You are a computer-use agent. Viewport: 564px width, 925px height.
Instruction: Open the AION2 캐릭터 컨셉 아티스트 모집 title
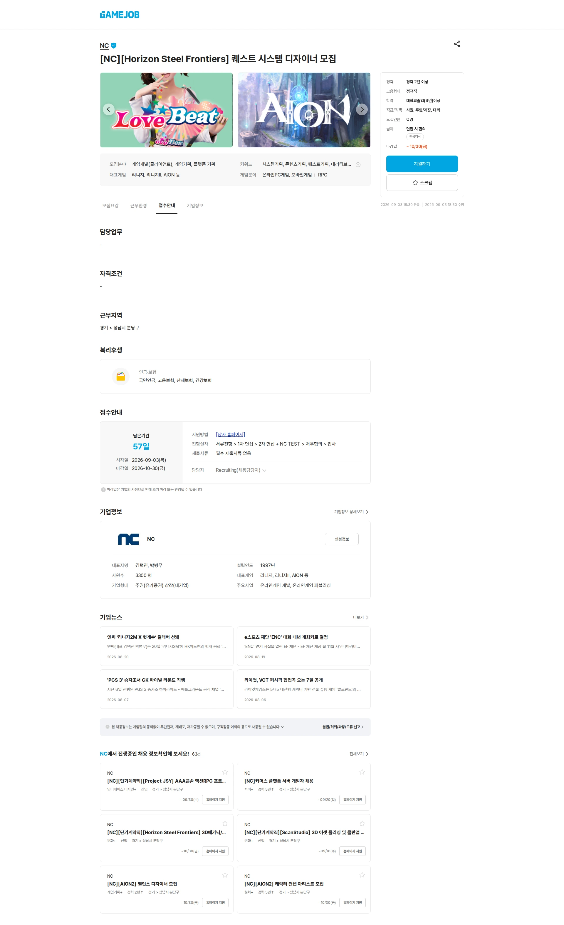(x=284, y=884)
